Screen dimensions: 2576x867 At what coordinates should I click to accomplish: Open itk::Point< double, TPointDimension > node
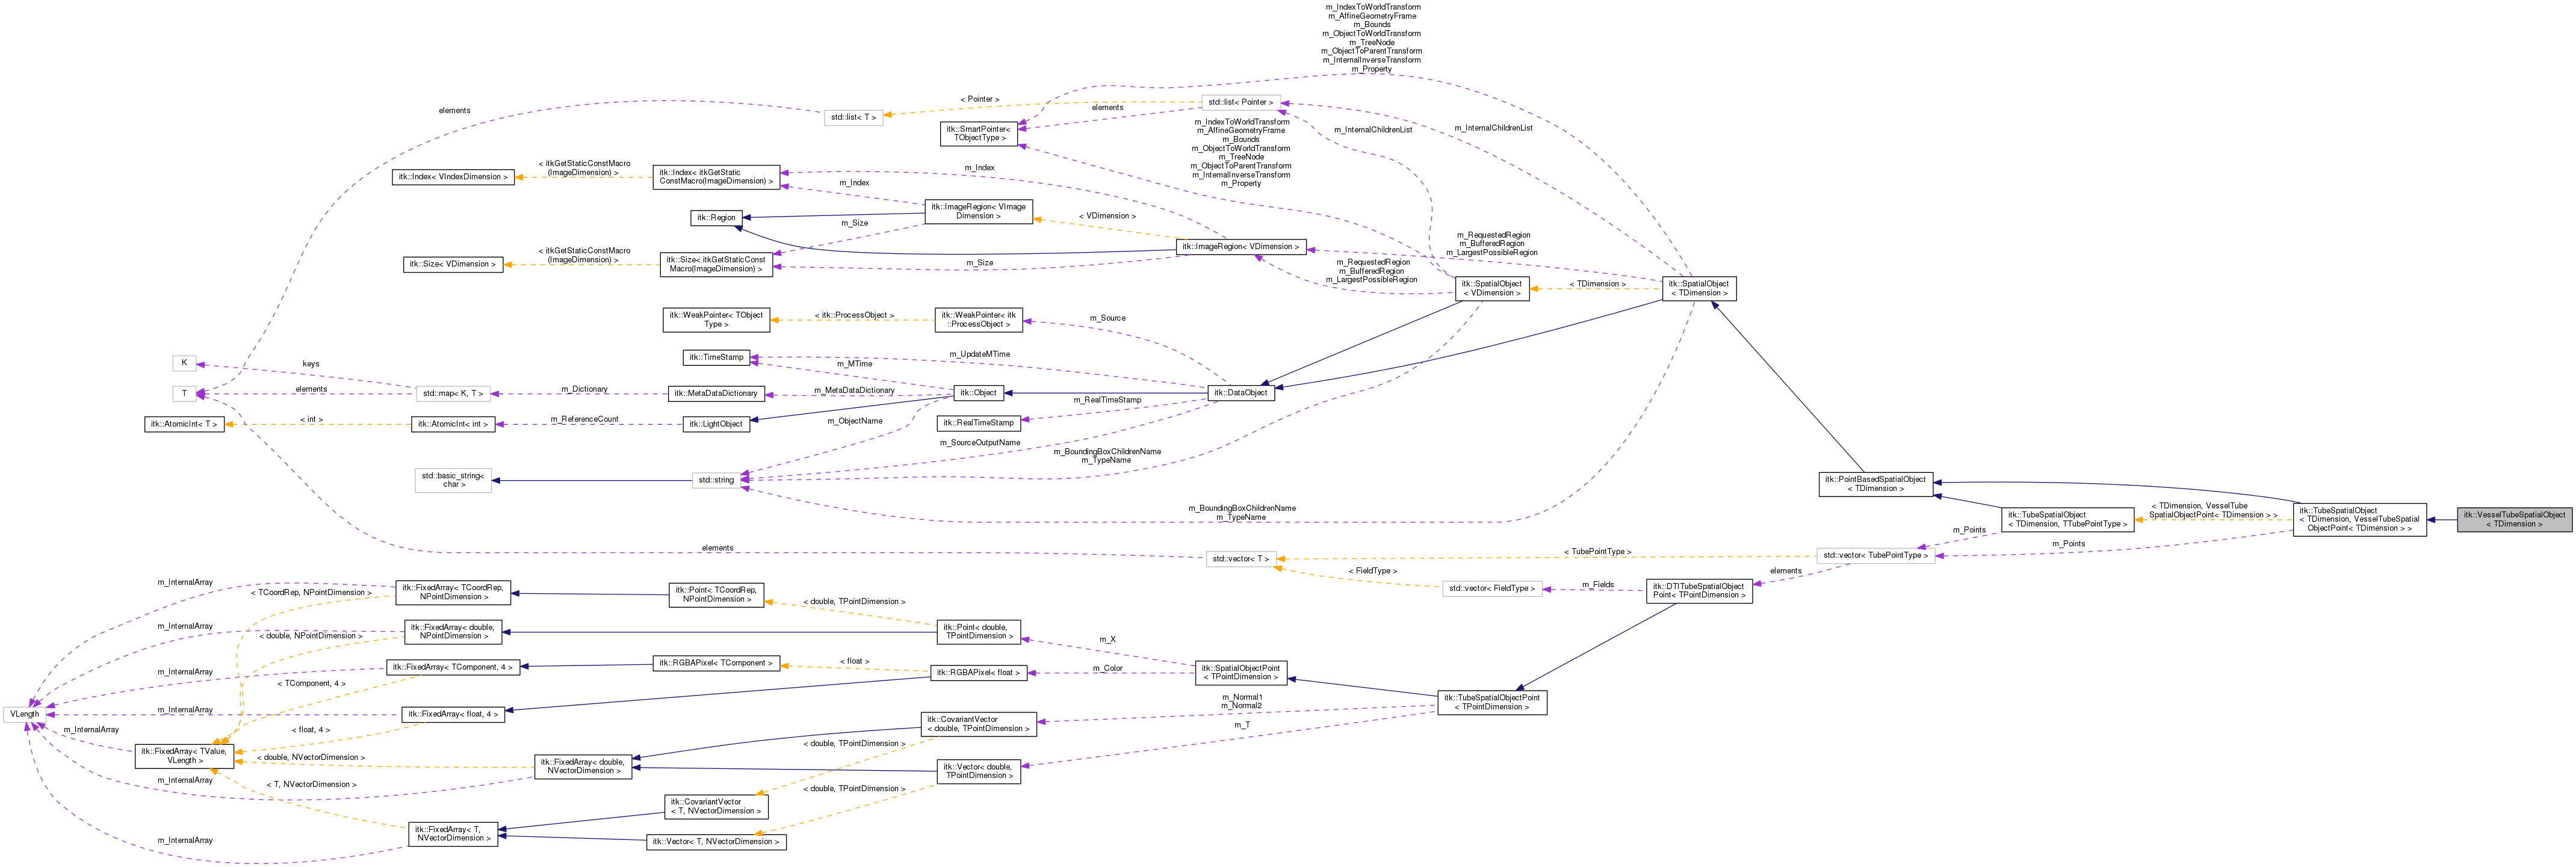click(978, 632)
